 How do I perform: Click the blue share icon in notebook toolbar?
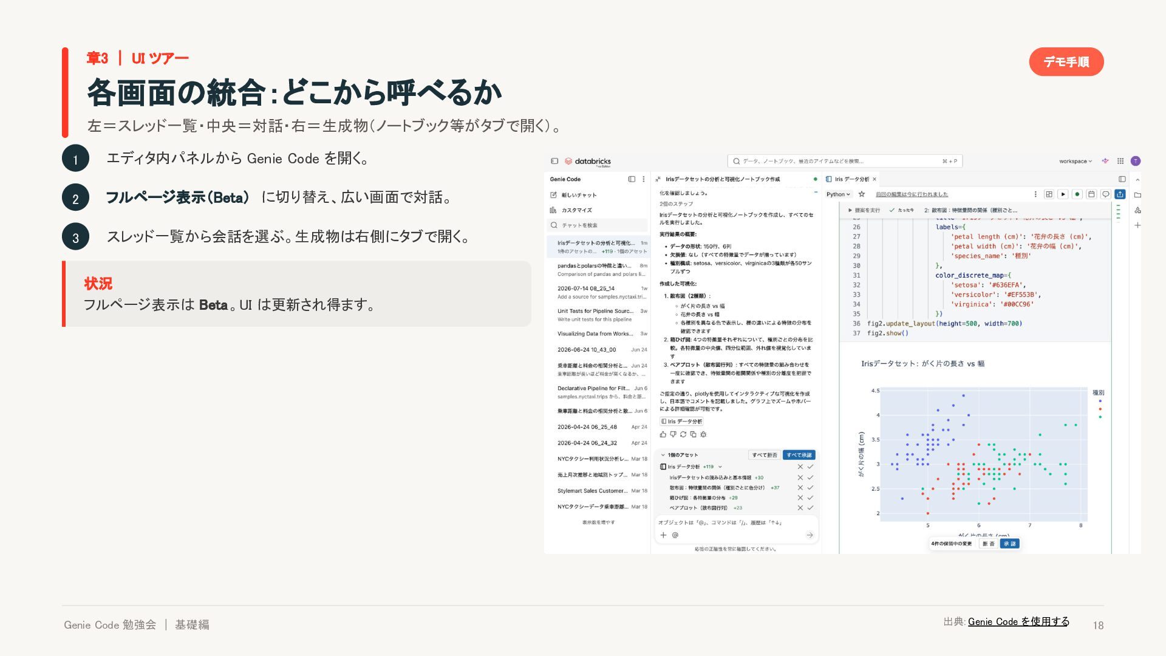tap(1120, 194)
